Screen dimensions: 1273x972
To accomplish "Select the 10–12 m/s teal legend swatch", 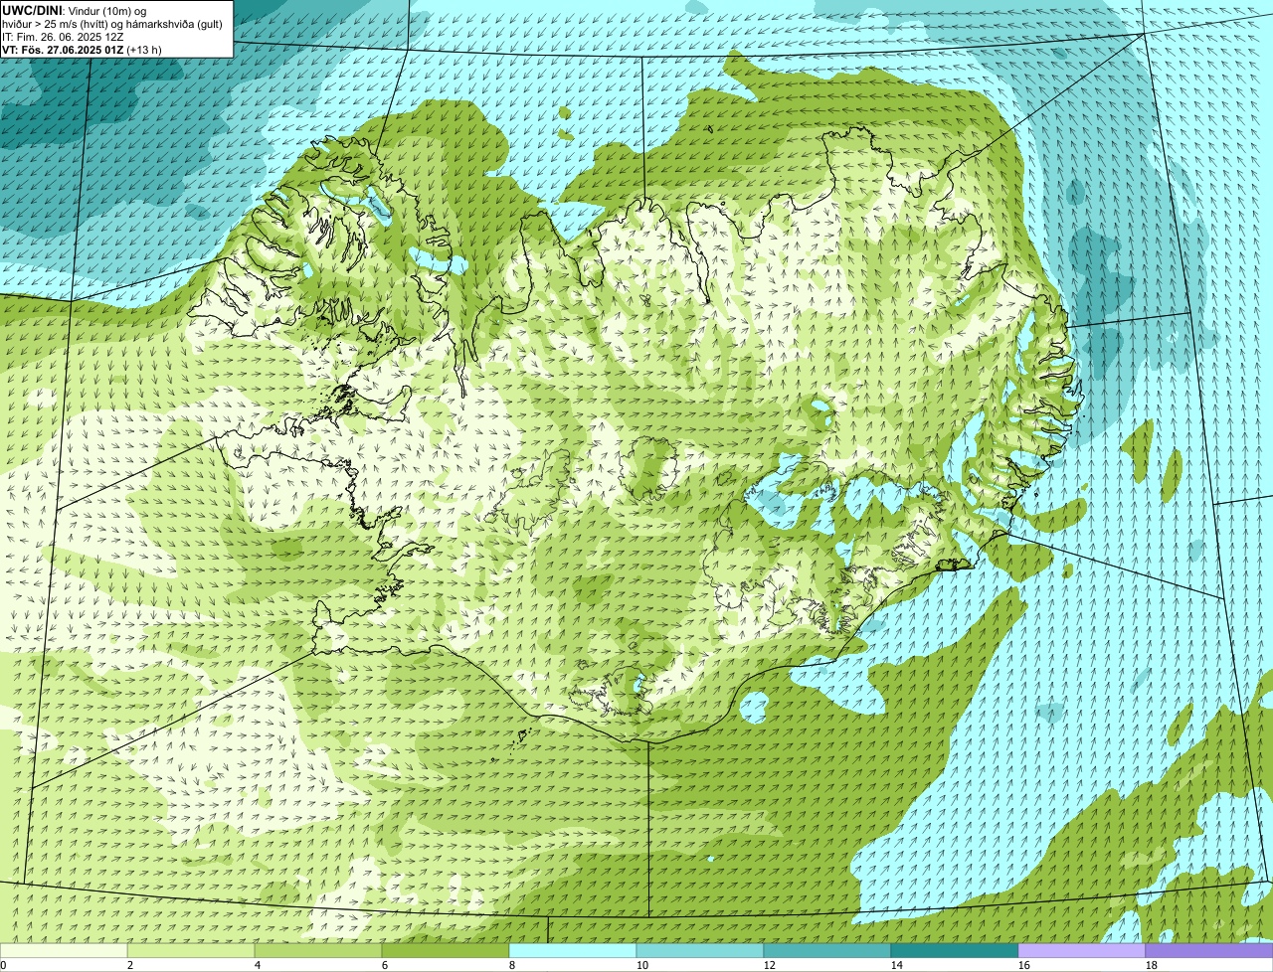I will click(x=700, y=950).
